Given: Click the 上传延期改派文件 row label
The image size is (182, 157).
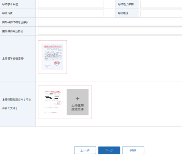Looking at the screenshot, I should pyautogui.click(x=16, y=104).
